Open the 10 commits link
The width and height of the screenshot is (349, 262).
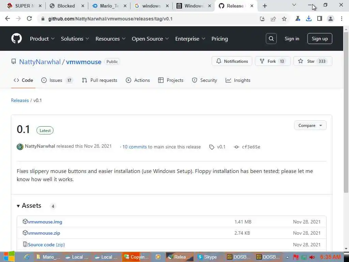(134, 147)
